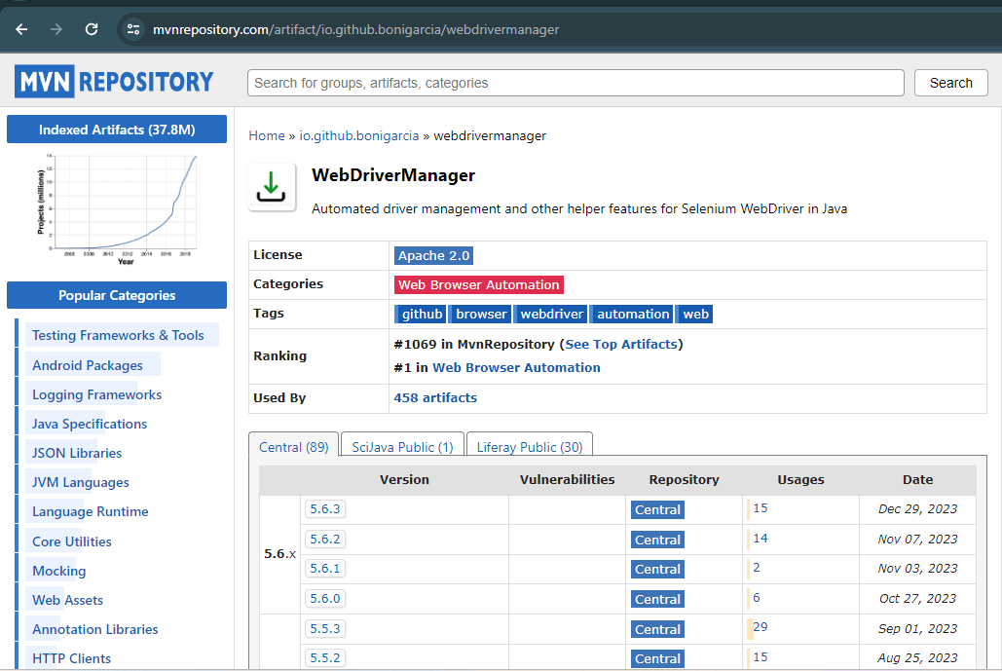Click the MVN Repository logo
This screenshot has width=1002, height=671.
114,82
